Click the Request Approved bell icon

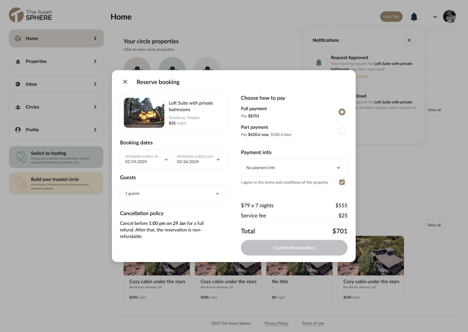(319, 63)
